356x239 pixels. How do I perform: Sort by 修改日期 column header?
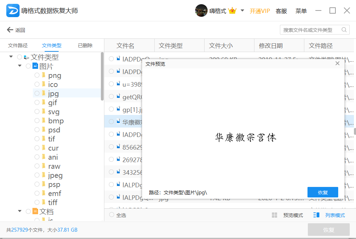coord(270,46)
